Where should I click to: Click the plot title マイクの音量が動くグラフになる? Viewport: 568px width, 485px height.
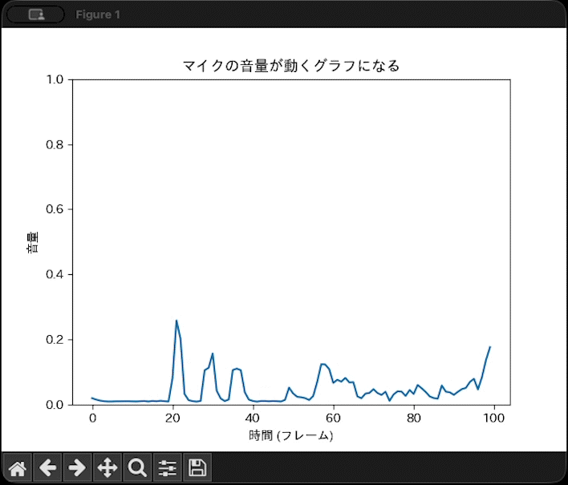pos(291,66)
